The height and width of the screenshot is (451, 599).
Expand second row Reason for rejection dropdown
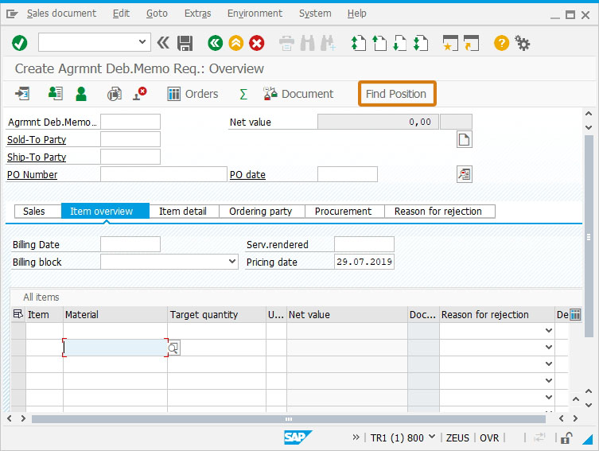click(549, 348)
